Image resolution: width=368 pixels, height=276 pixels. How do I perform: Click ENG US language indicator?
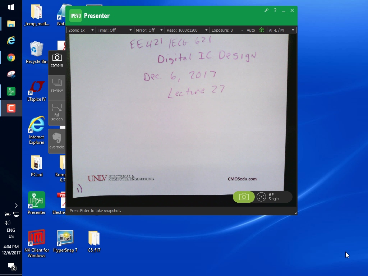pyautogui.click(x=11, y=233)
